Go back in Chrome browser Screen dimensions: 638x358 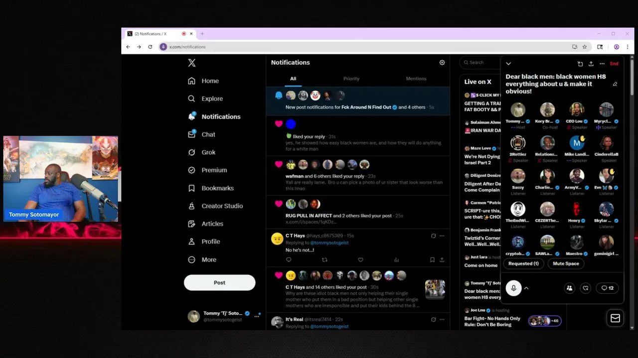click(128, 47)
